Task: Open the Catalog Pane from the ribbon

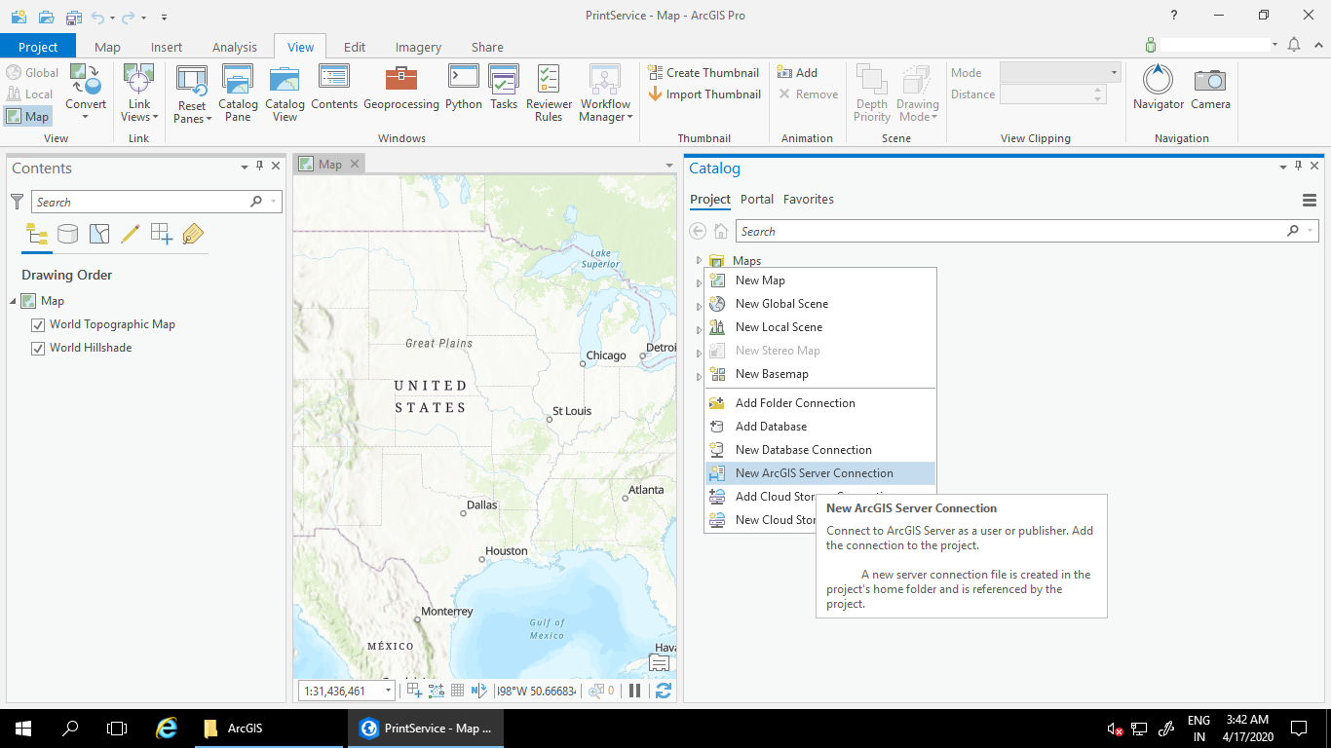Action: tap(237, 93)
